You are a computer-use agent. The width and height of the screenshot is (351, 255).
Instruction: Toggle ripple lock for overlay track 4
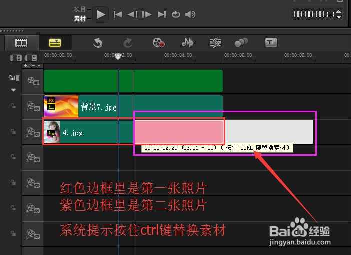[x=13, y=182]
